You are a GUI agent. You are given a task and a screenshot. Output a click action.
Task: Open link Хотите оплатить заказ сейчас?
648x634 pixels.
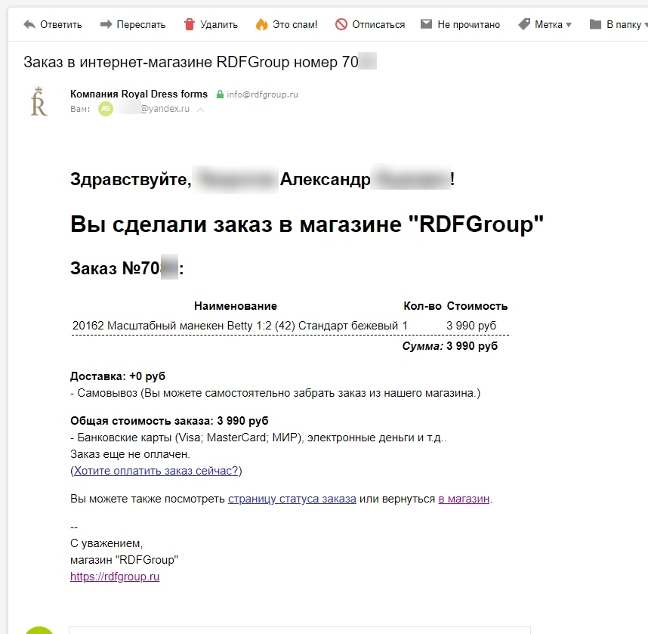[156, 471]
